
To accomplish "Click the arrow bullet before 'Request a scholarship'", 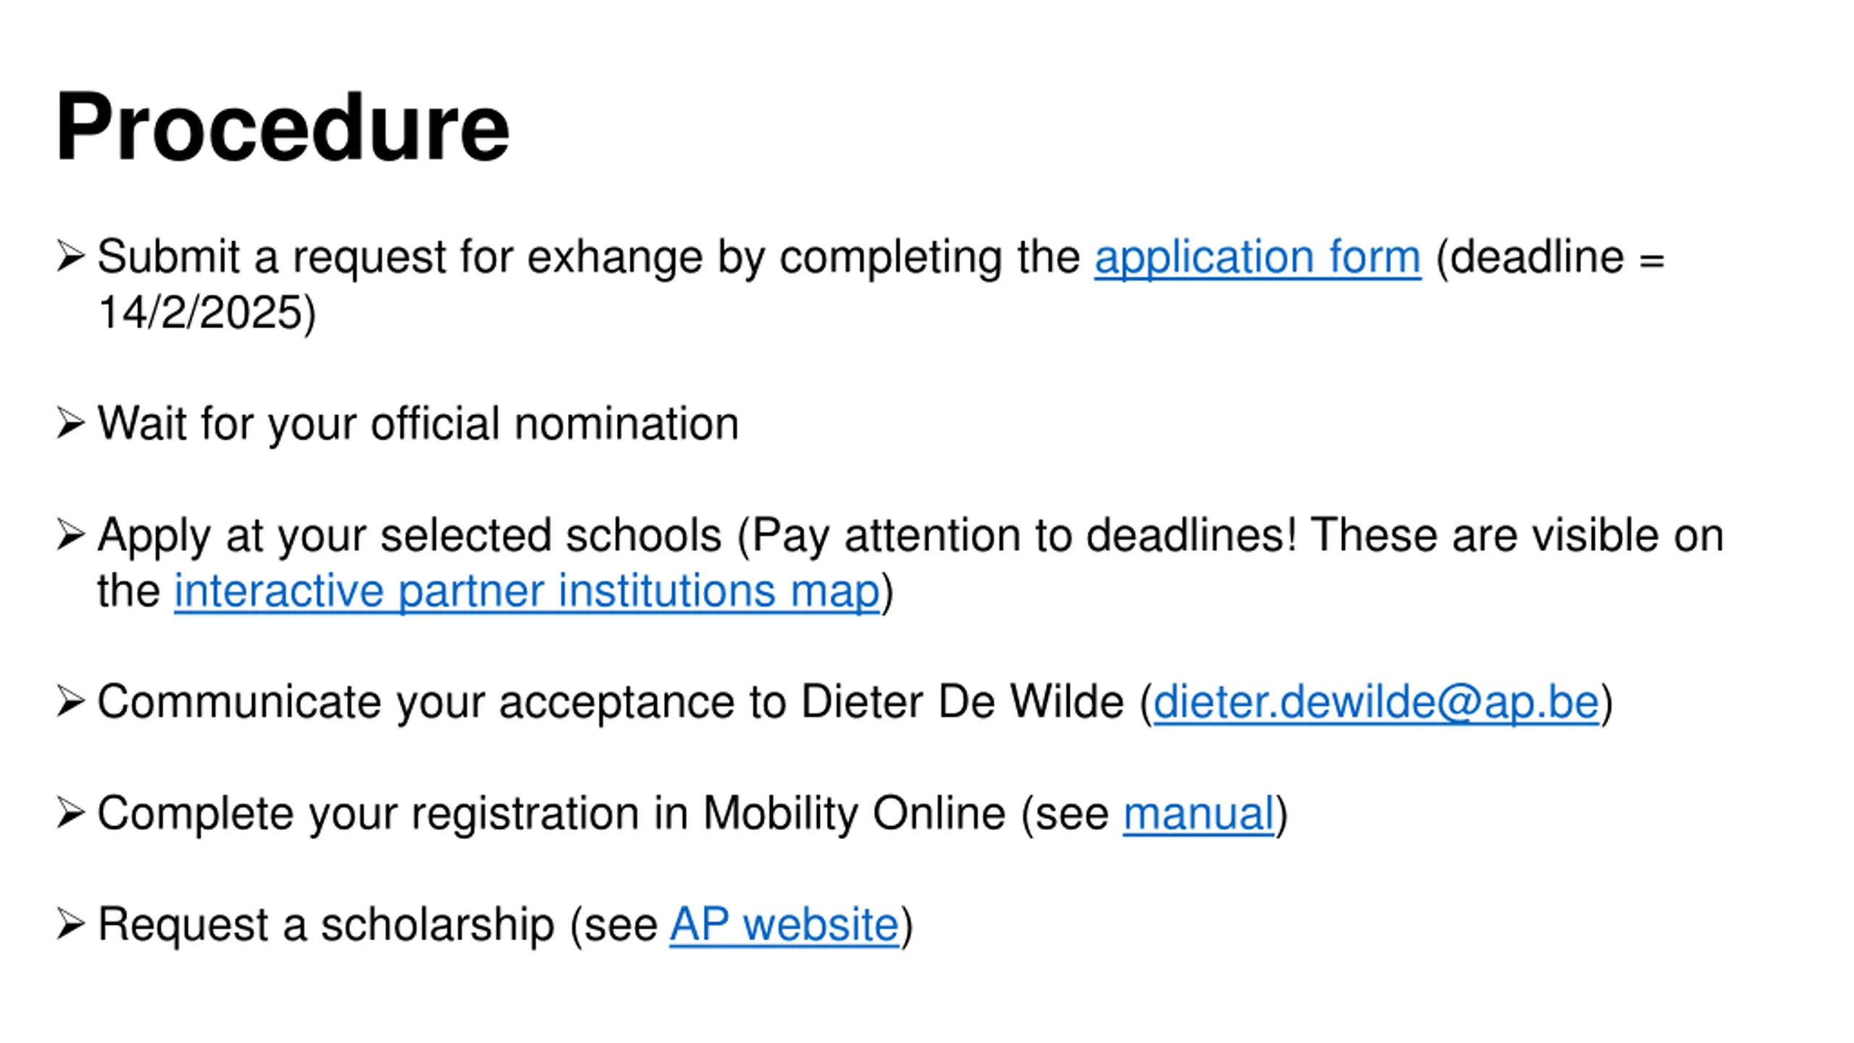I will pyautogui.click(x=71, y=924).
